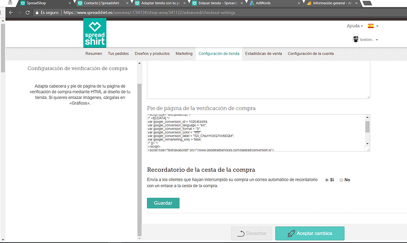Click the secure lock icon in address bar
The image size is (407, 243).
tap(37, 12)
